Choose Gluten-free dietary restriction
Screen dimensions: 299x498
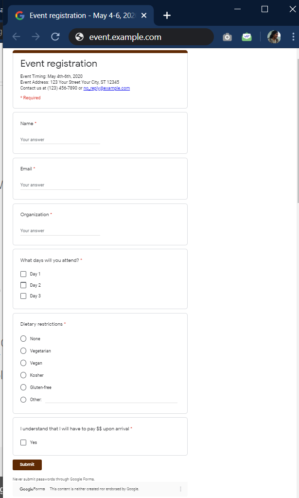(x=23, y=387)
